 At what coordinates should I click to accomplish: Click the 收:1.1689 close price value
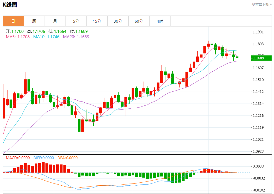click(x=79, y=31)
